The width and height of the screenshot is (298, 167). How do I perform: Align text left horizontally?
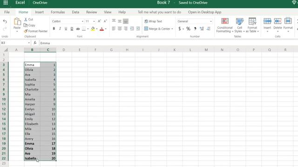[114, 29]
